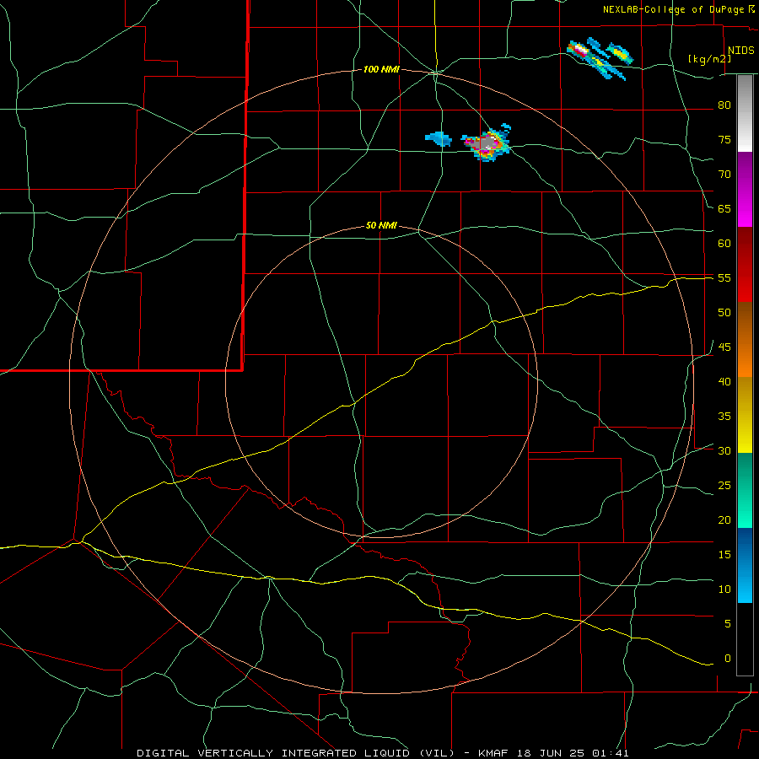Click the 35 value on the color scale

pyautogui.click(x=724, y=417)
